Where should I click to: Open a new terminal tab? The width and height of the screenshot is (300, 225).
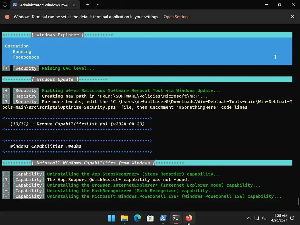coord(88,5)
